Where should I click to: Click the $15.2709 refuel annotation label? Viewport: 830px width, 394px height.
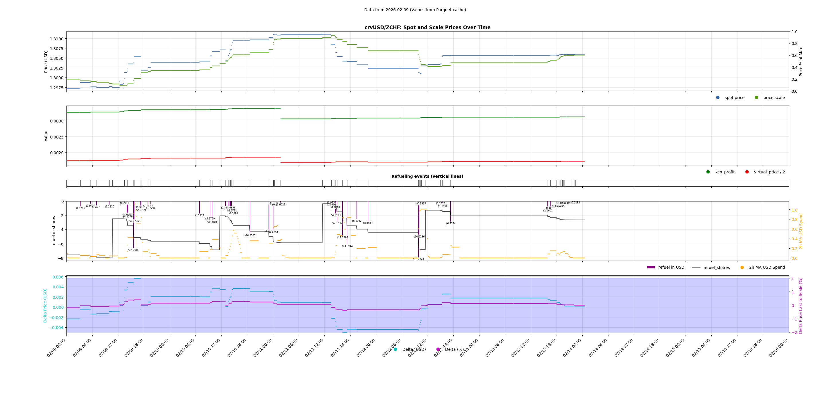click(x=133, y=250)
